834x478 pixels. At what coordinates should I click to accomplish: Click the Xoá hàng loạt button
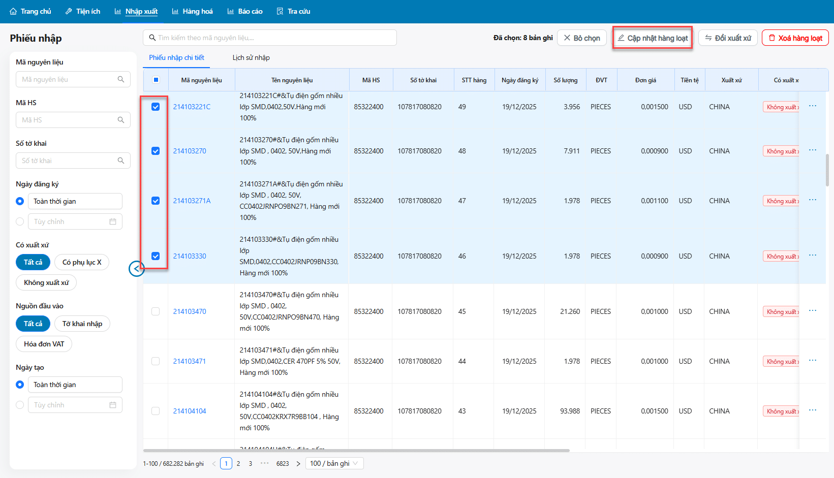click(x=795, y=38)
